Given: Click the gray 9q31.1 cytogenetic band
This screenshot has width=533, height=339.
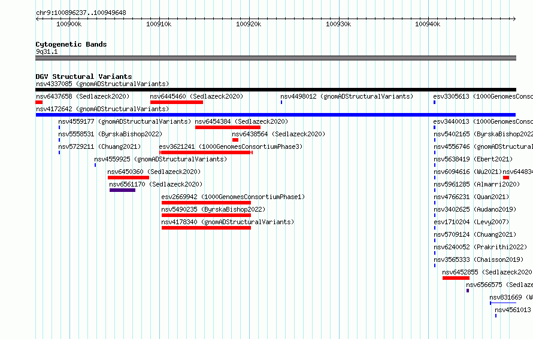Looking at the screenshot, I should (275, 58).
